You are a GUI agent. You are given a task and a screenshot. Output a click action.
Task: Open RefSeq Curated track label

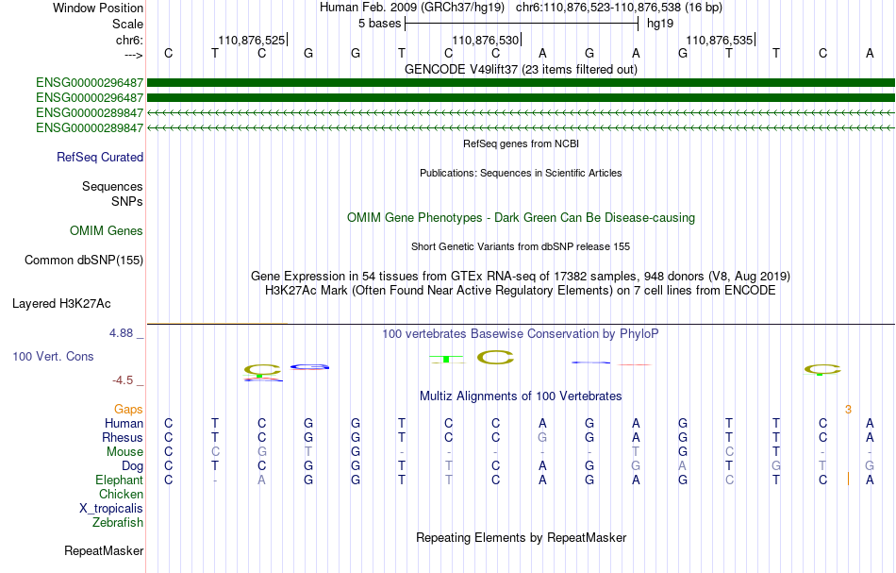99,158
